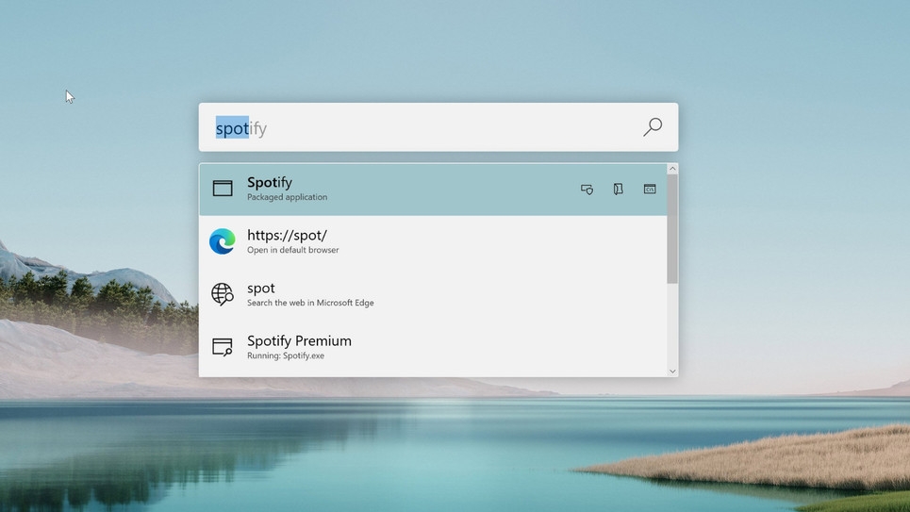The image size is (910, 512).
Task: Open Spotify path in console icon
Action: coord(650,189)
